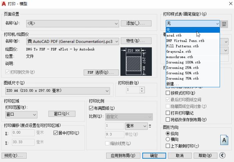The width and height of the screenshot is (234, 162).
Task: Enable 打开打印戳记 checkbox
Action: point(168,113)
